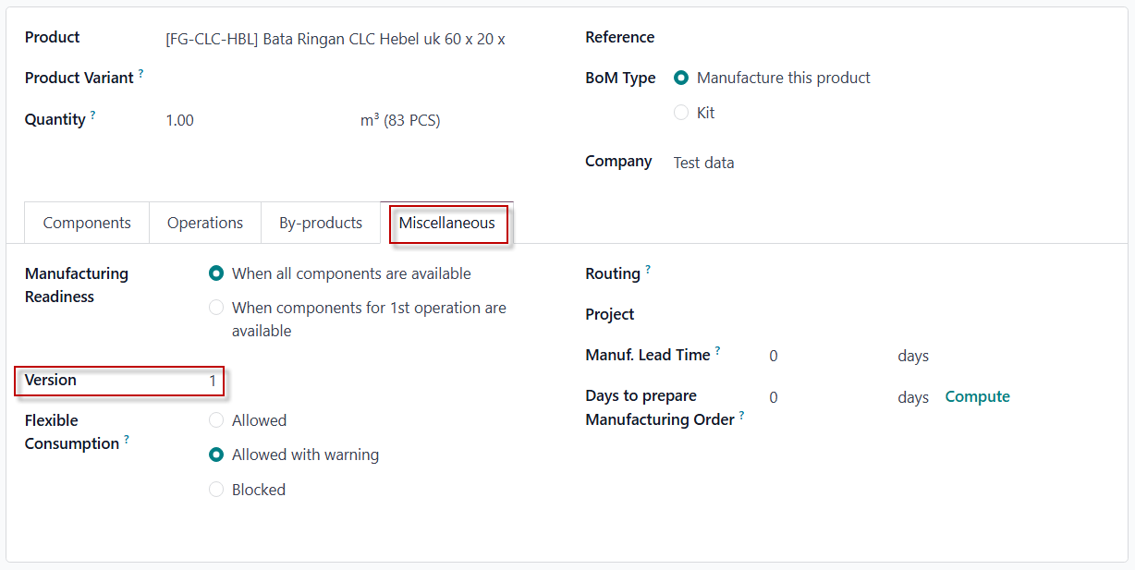This screenshot has width=1135, height=570.
Task: Open the unit of measure m³ dropdown
Action: [400, 120]
